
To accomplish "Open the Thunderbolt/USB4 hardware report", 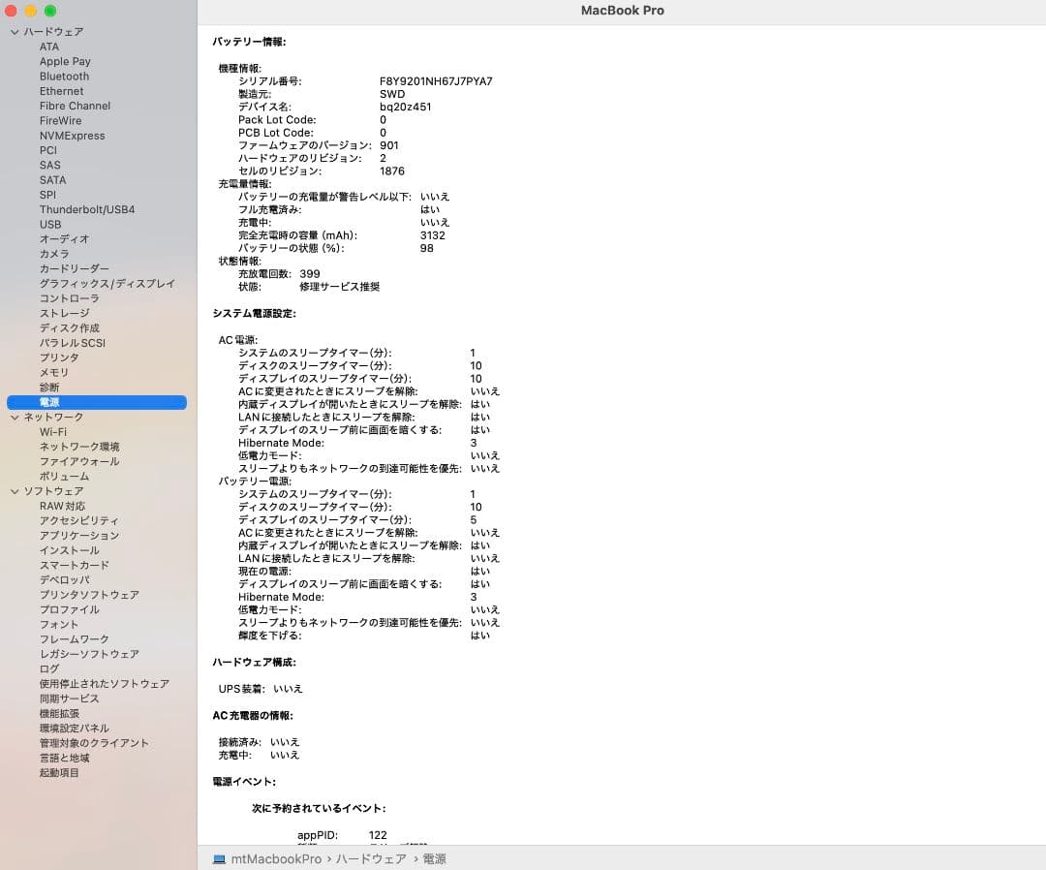I will [88, 209].
